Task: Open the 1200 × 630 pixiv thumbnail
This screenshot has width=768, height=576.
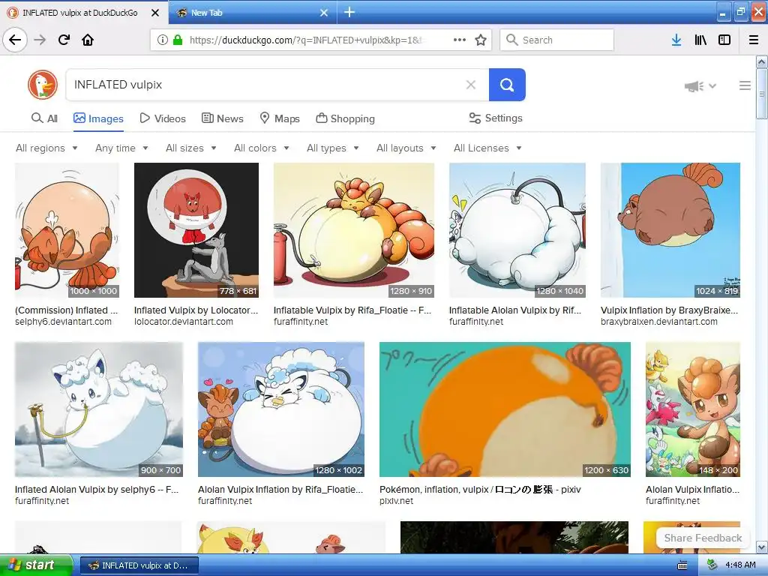Action: pos(505,409)
